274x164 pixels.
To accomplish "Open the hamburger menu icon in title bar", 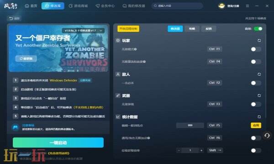I will [x=248, y=6].
